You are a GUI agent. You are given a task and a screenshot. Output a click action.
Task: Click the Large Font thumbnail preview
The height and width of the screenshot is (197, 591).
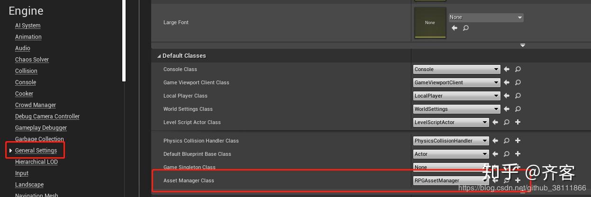tap(430, 22)
